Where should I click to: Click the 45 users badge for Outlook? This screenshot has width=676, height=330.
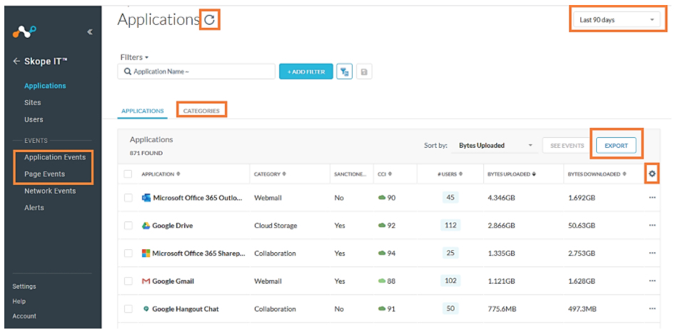pos(450,198)
